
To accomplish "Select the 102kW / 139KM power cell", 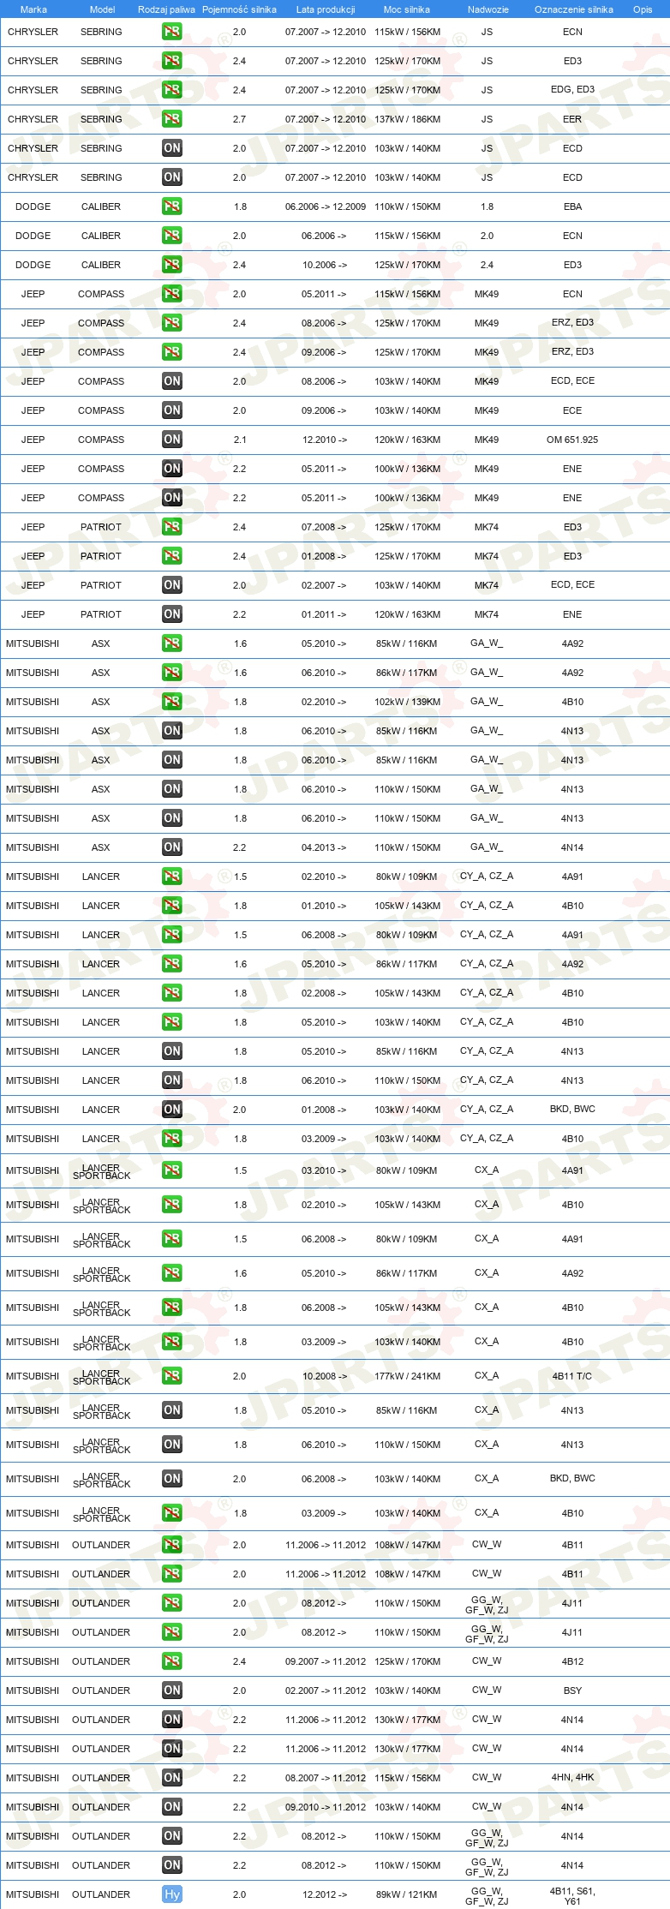I will click(x=407, y=702).
